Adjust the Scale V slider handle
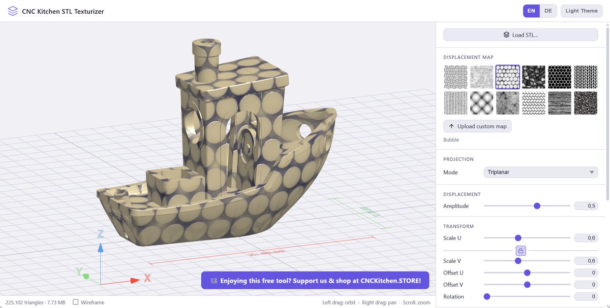This screenshot has height=308, width=610. 518,261
